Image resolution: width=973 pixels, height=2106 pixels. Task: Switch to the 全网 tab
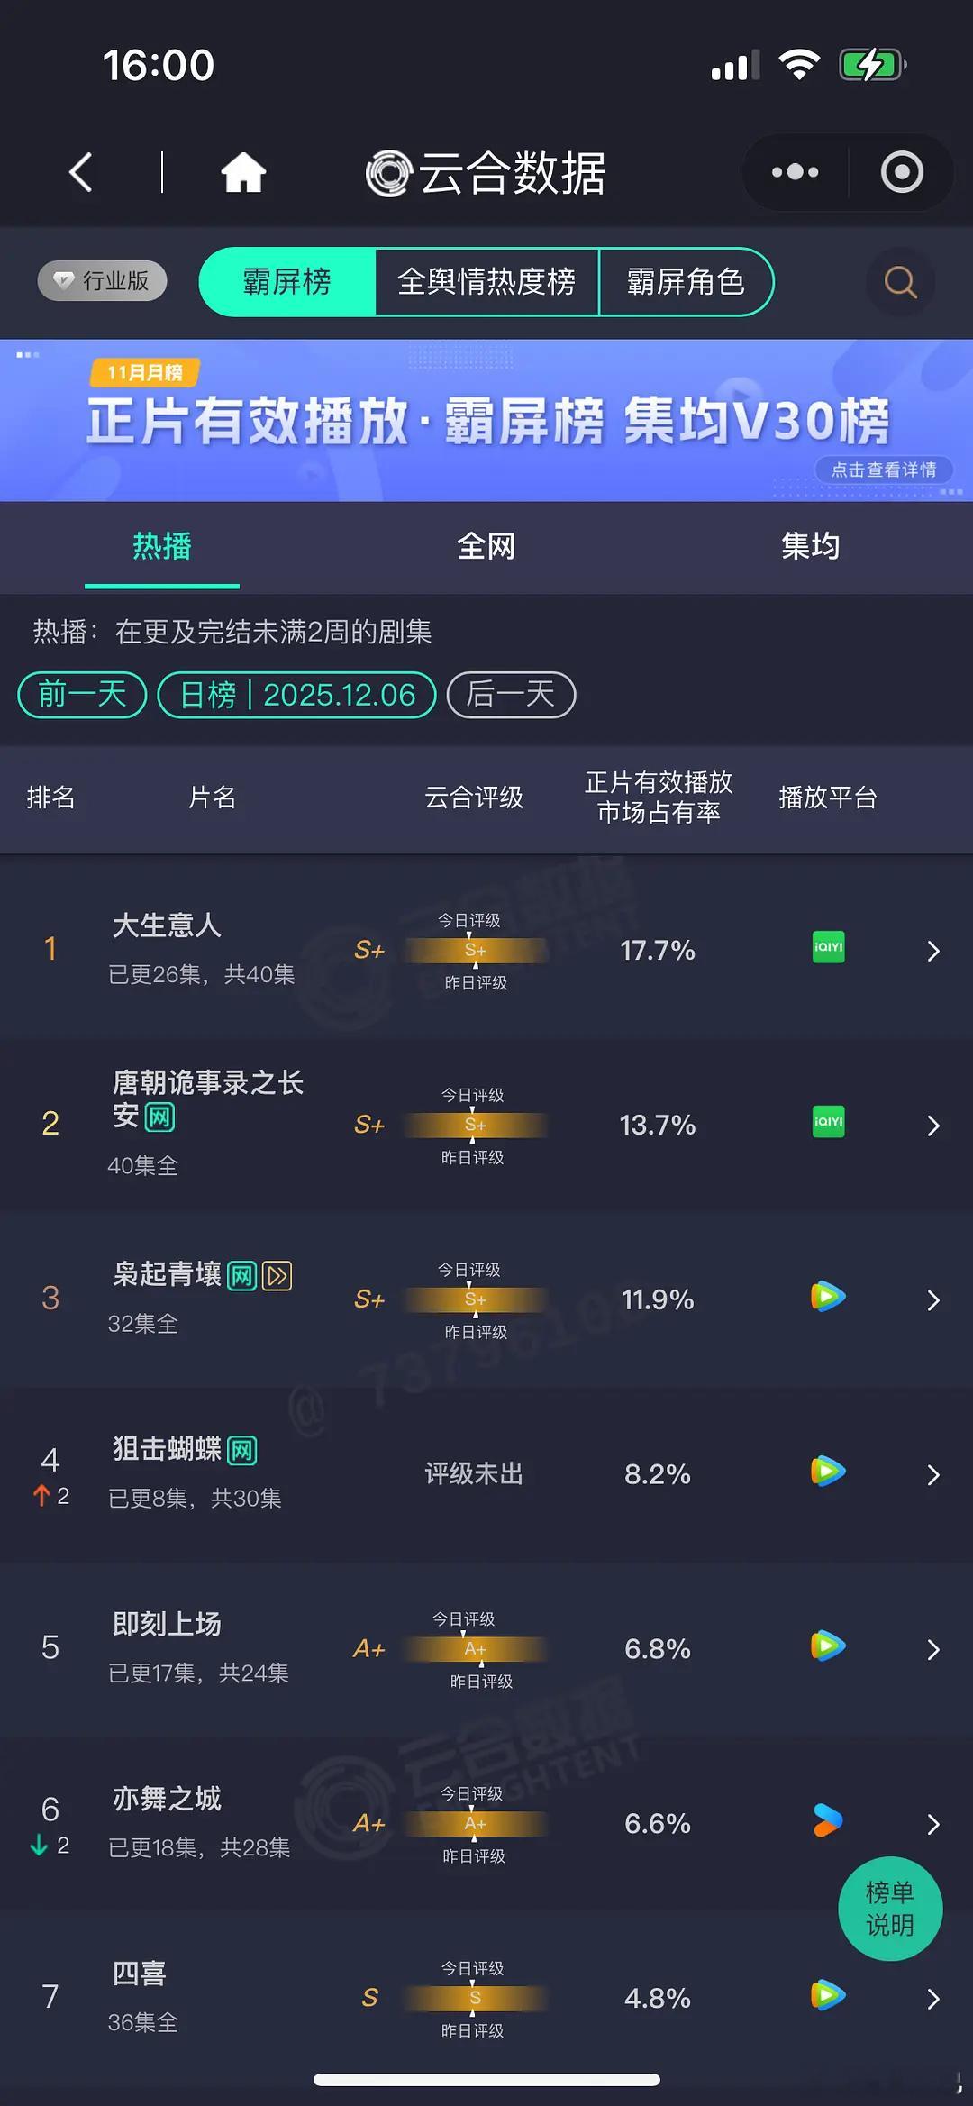(x=486, y=546)
